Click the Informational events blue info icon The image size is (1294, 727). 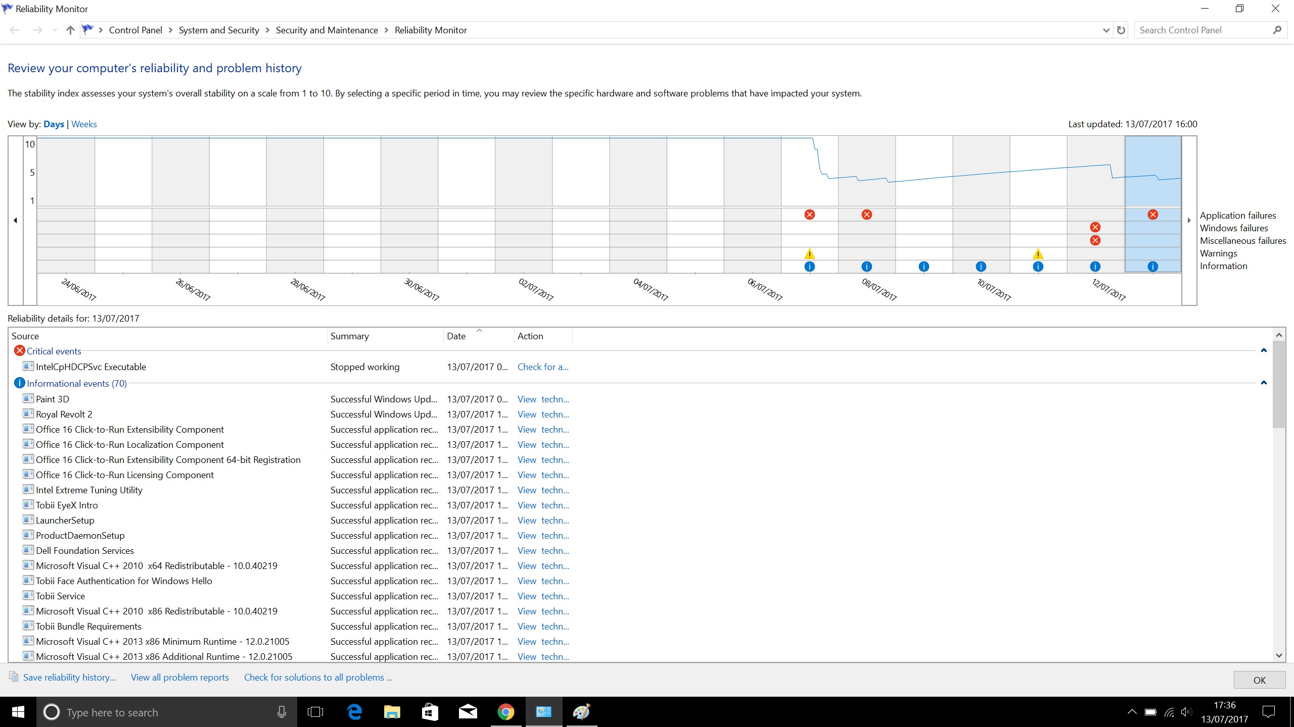[x=20, y=383]
